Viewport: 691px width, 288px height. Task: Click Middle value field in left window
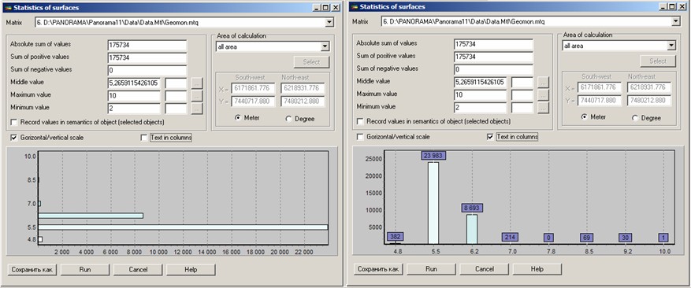click(134, 83)
